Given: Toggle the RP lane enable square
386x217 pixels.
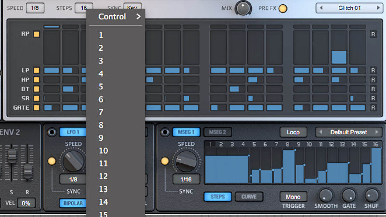Looking at the screenshot, I should [37, 34].
